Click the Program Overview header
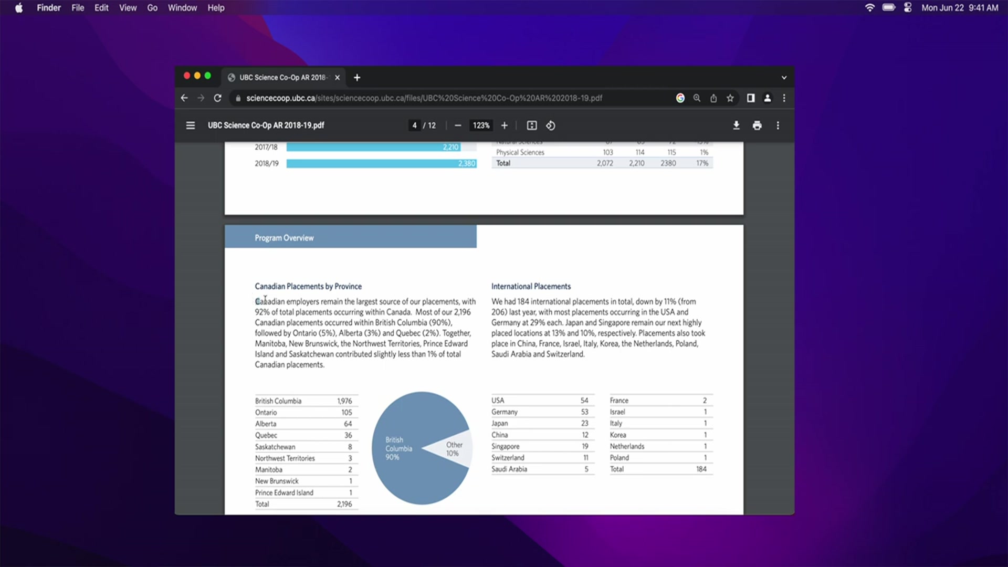This screenshot has height=567, width=1008. point(284,238)
